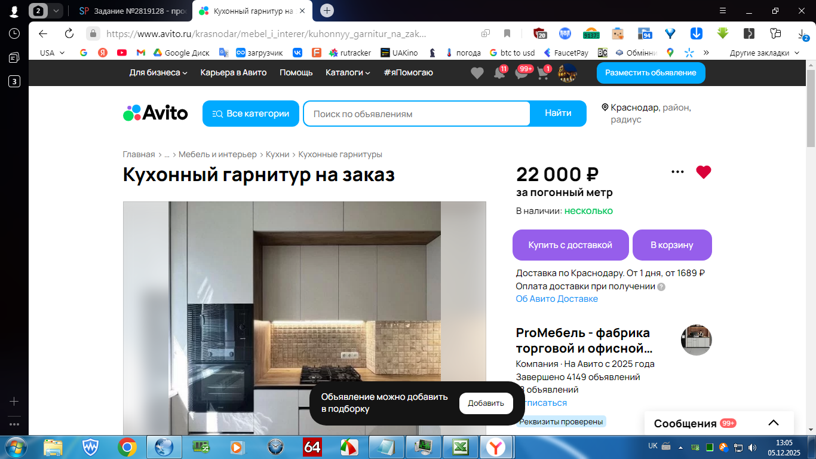816x459 pixels.
Task: Focus the Поиск по объявлениям search field
Action: click(416, 114)
